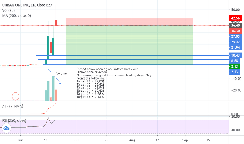This screenshot has height=144, width=244.
Task: Click the 25.42 blue price label
Action: tap(235, 42)
